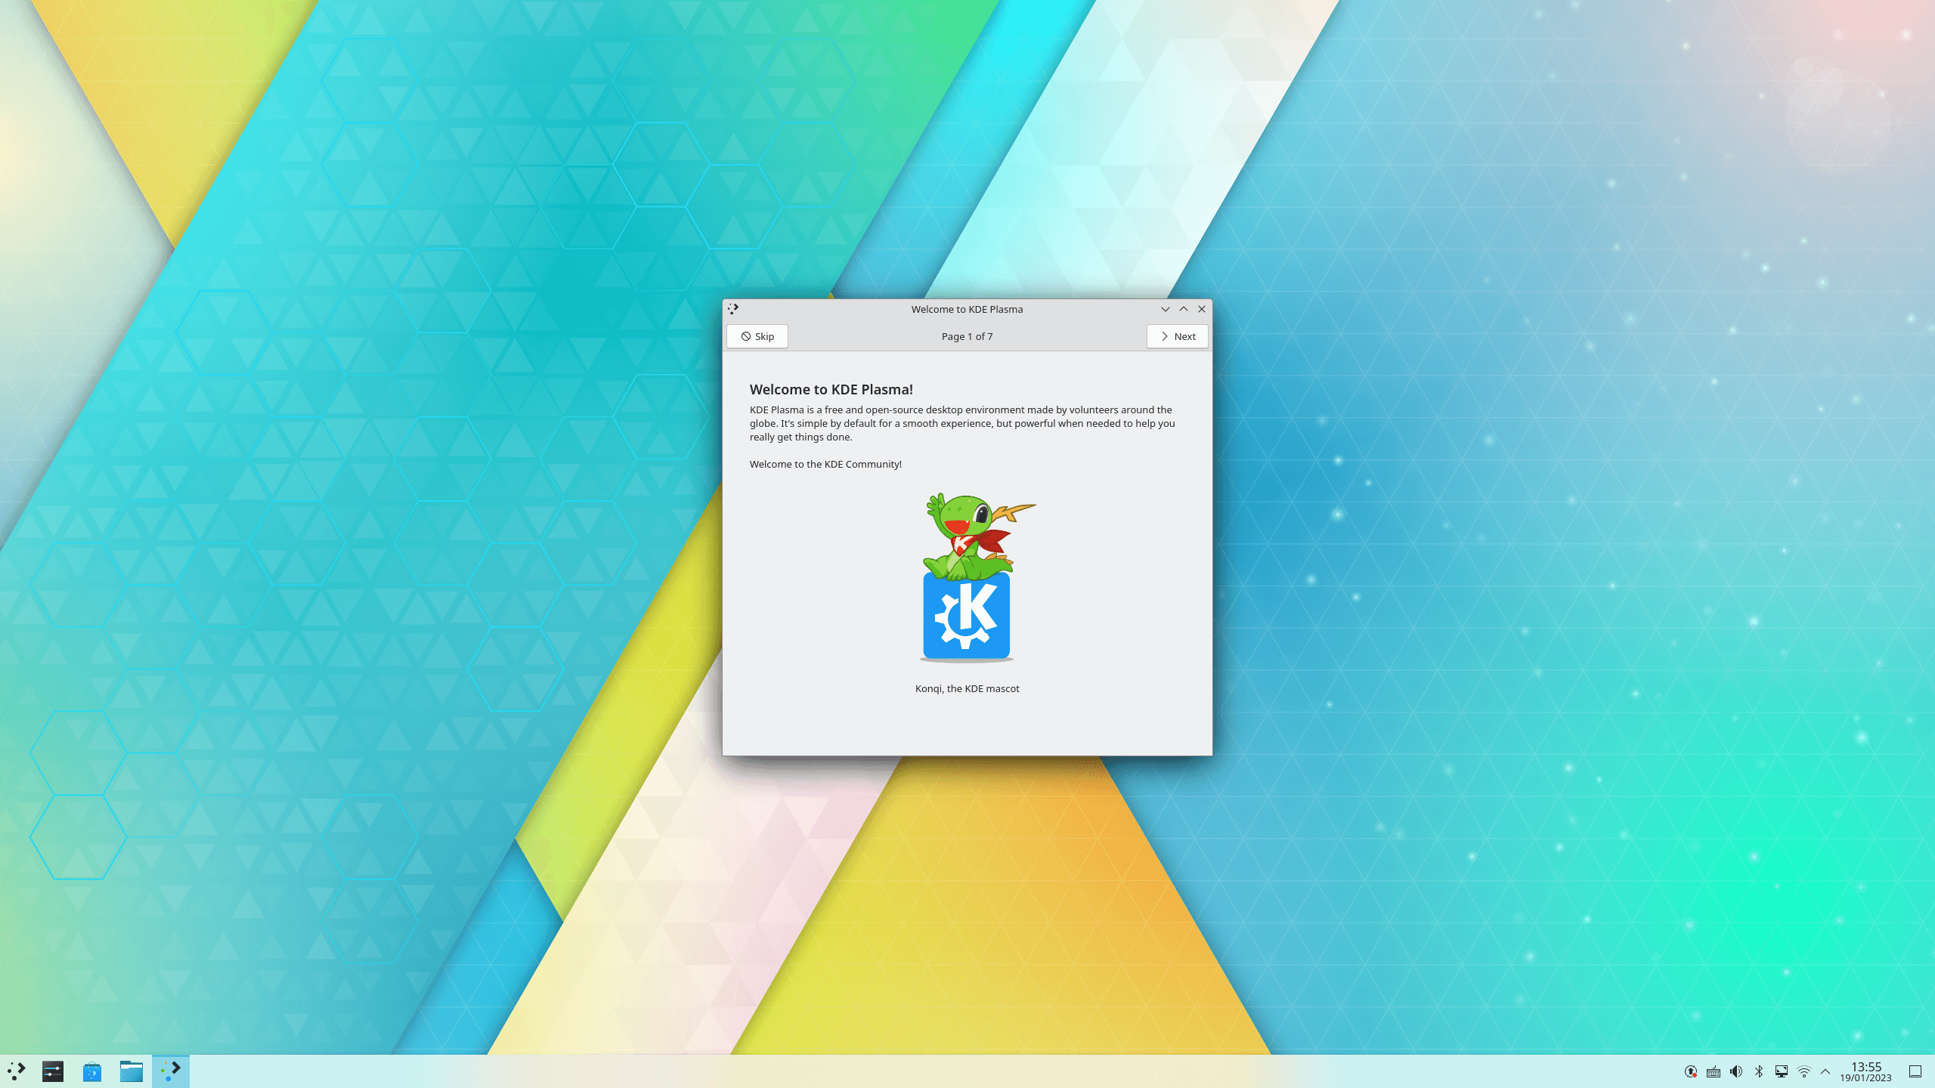Click Next to go to page 2

tap(1176, 336)
